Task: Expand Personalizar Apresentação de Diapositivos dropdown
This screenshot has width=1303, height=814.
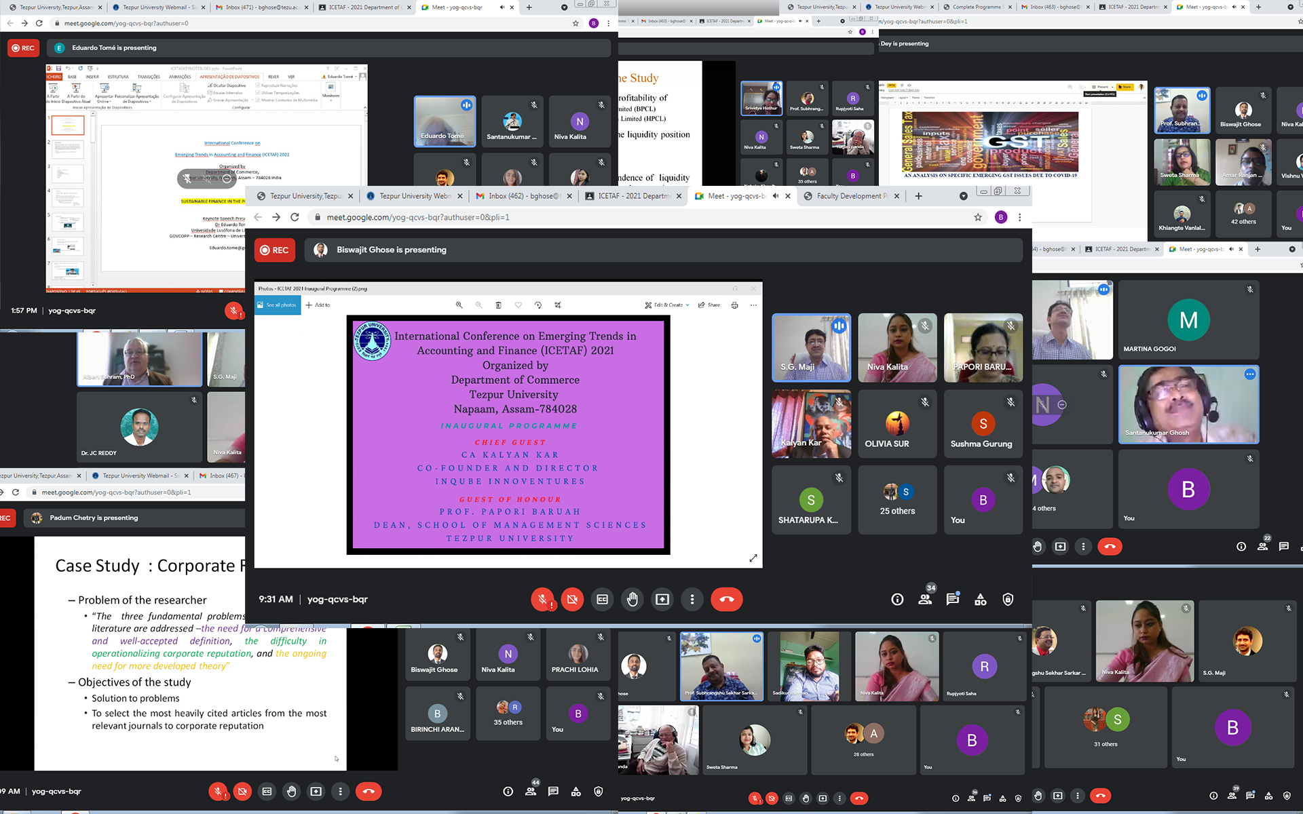Action: [136, 93]
